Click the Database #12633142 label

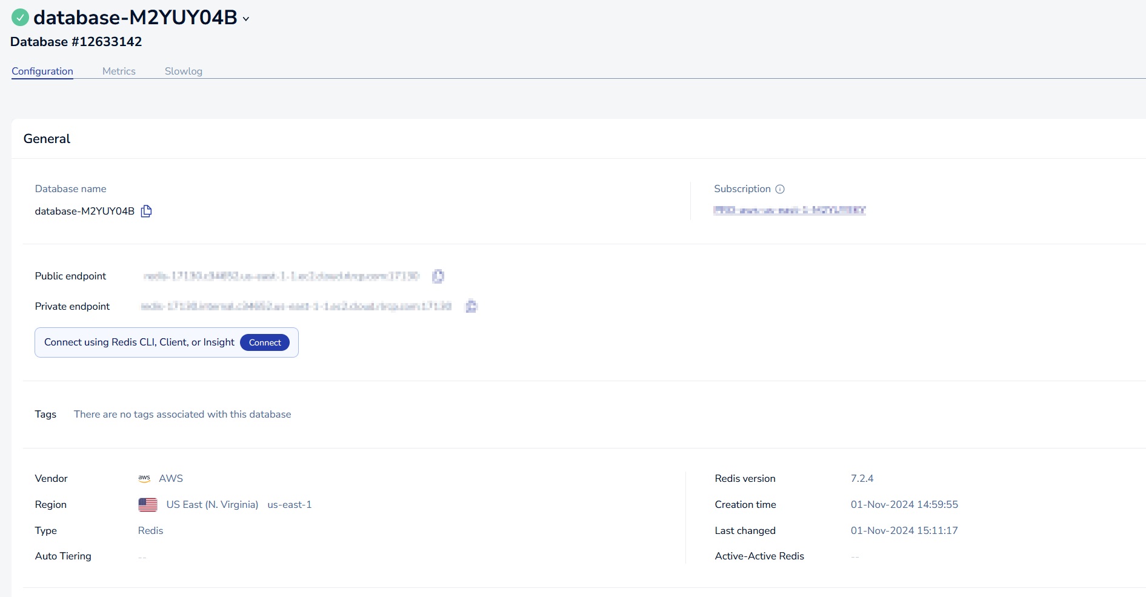[x=76, y=41]
